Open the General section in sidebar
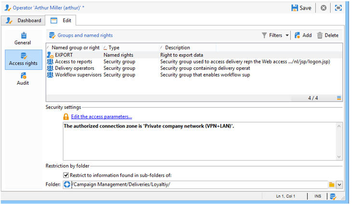361x216 pixels. point(23,38)
